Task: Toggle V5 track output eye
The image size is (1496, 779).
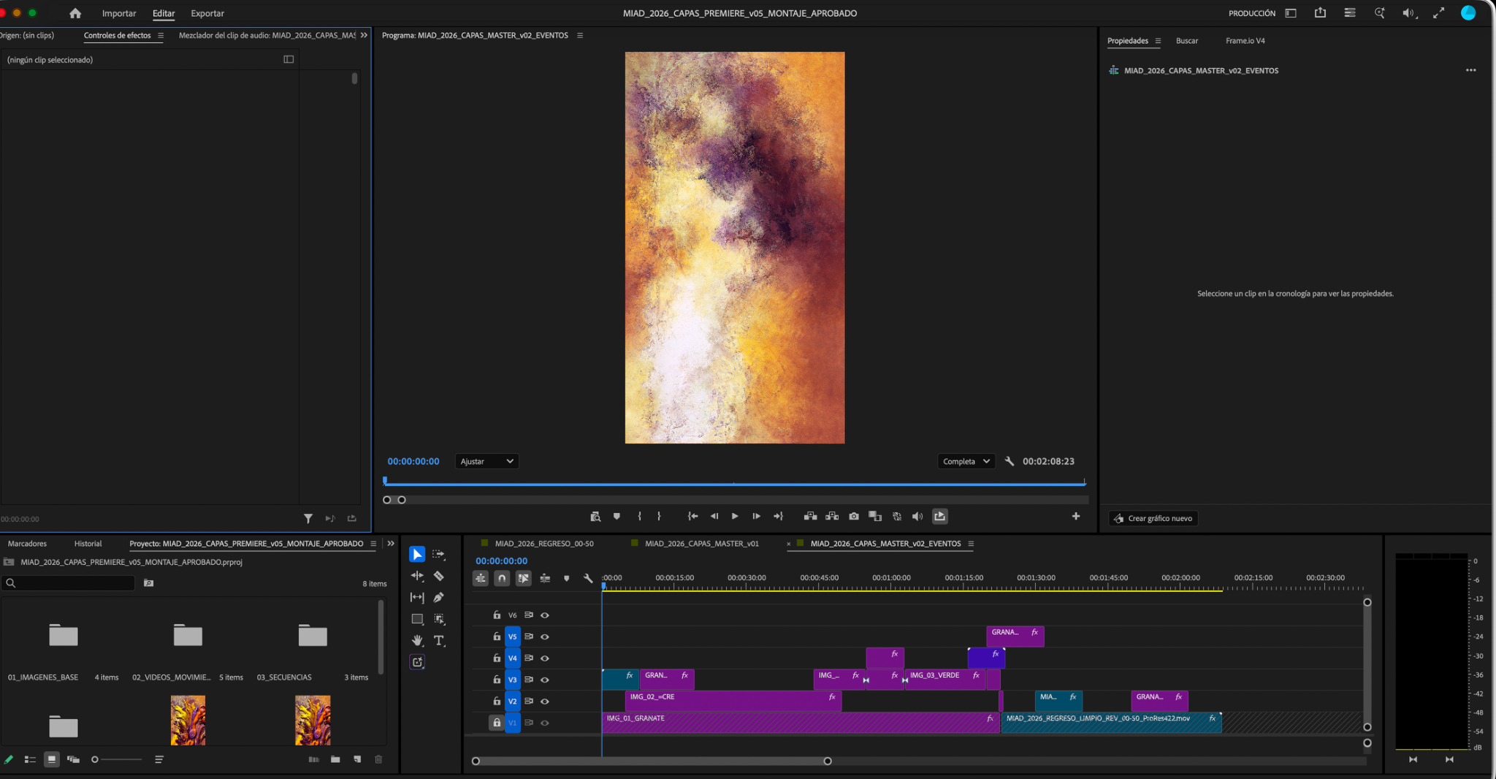Action: (x=545, y=637)
